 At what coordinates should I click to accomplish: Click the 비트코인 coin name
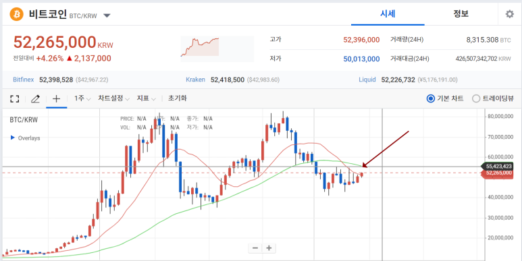tap(48, 15)
